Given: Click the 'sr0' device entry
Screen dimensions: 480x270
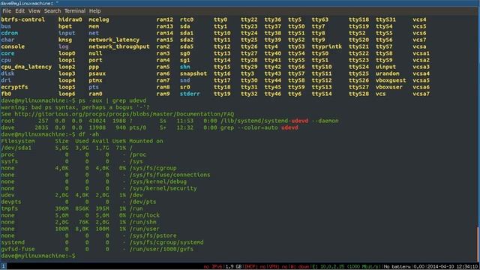Looking at the screenshot, I should coord(185,87).
